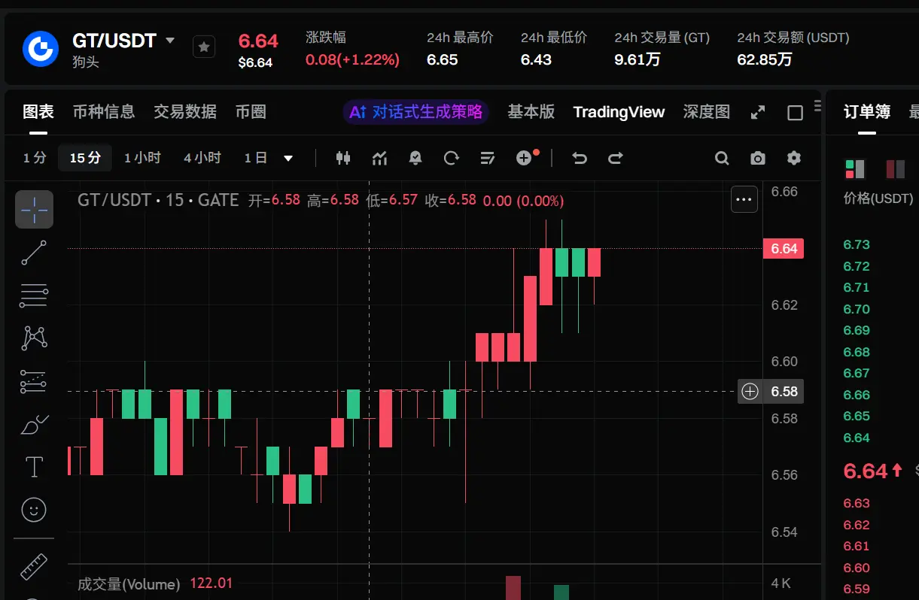
Task: Click the AI 对话式生成策略 button
Action: pyautogui.click(x=416, y=112)
